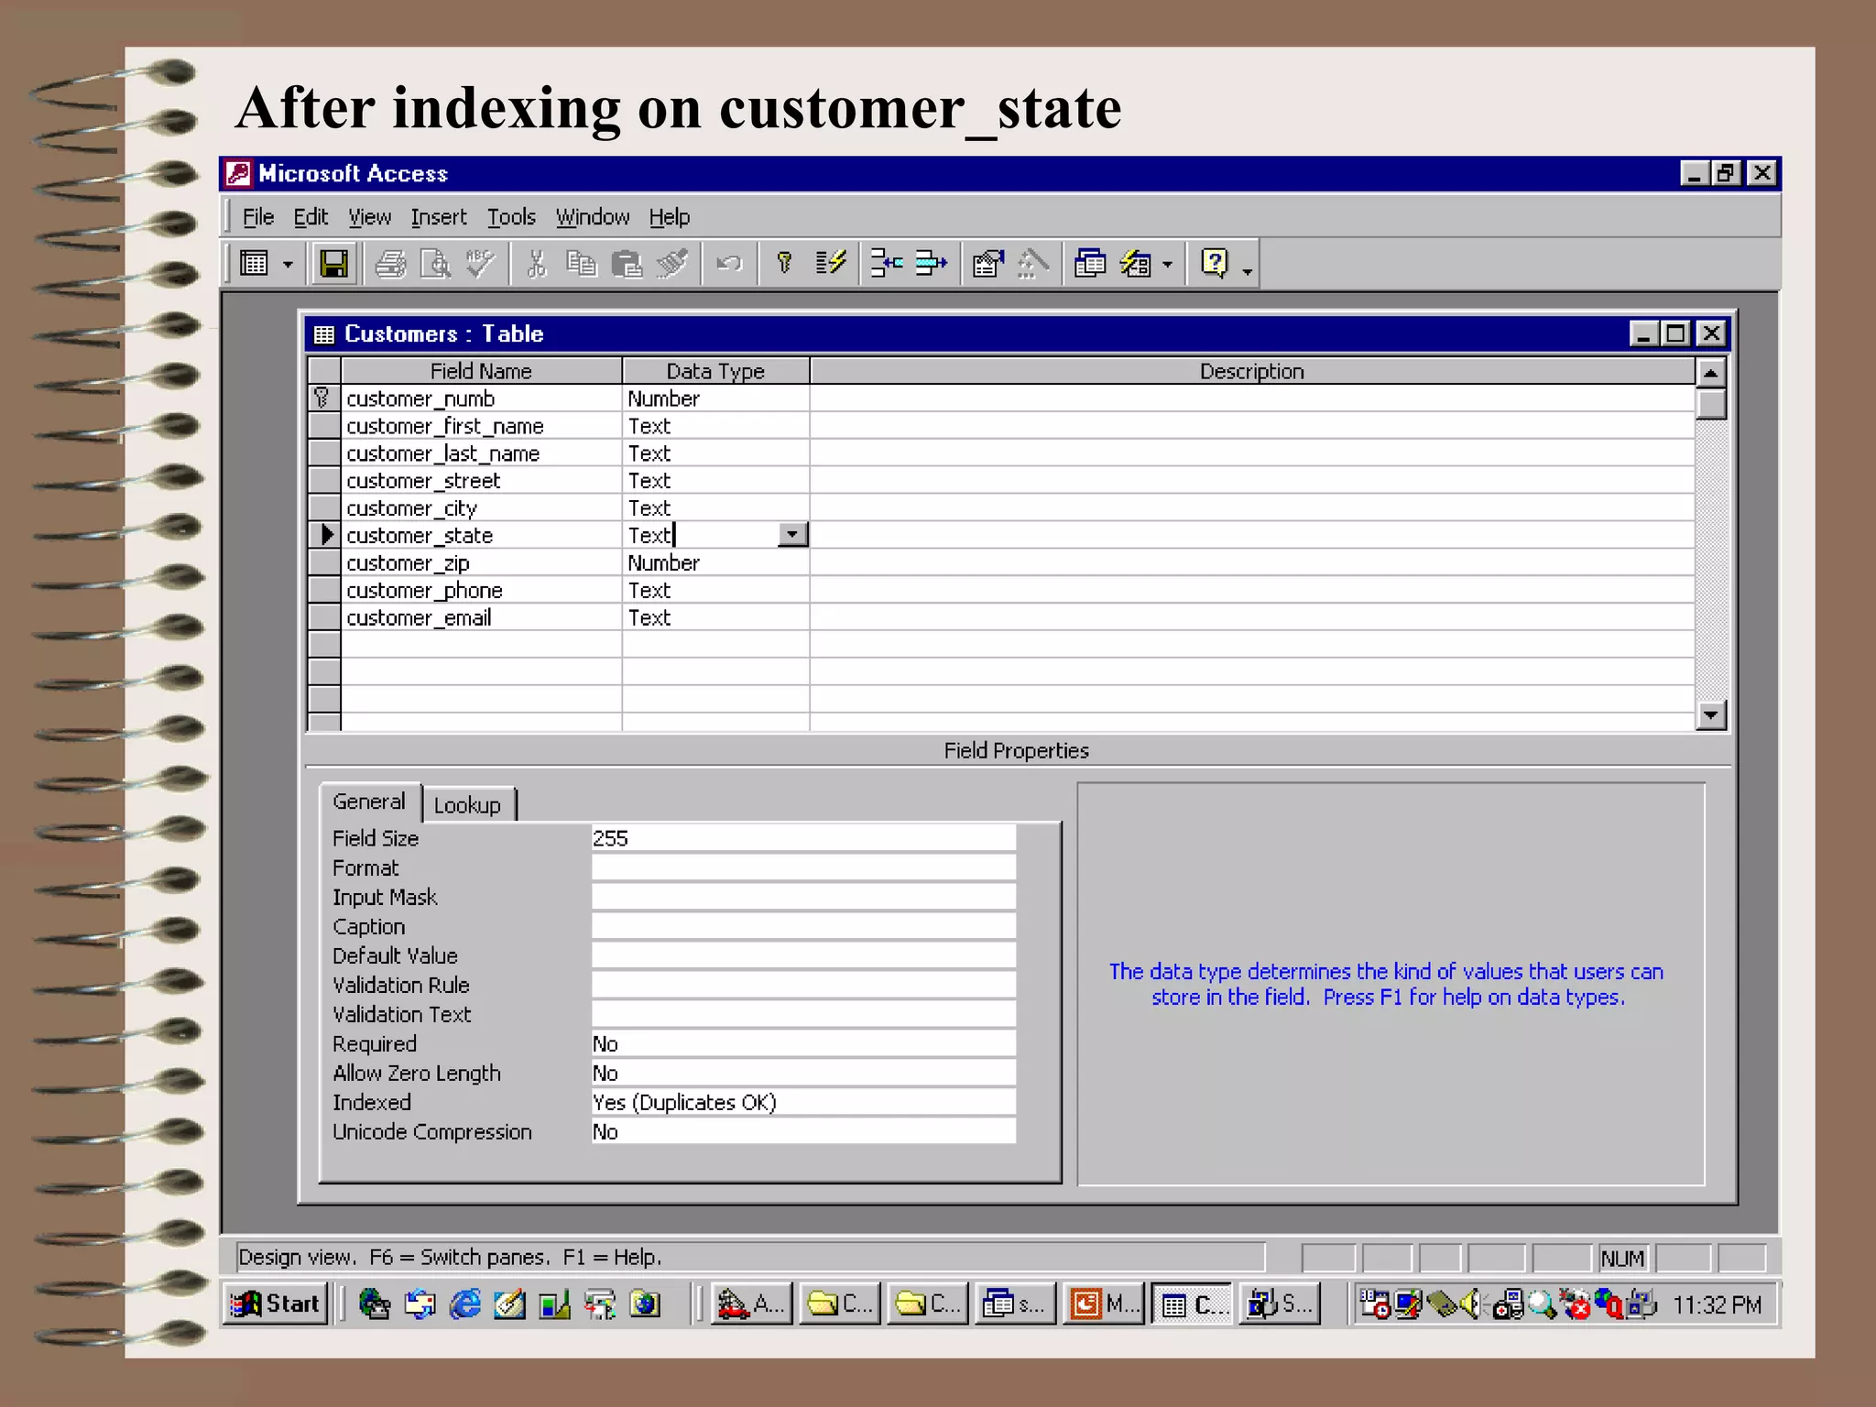The height and width of the screenshot is (1407, 1876).
Task: Click the New Object AutoForm icon
Action: click(x=1136, y=264)
